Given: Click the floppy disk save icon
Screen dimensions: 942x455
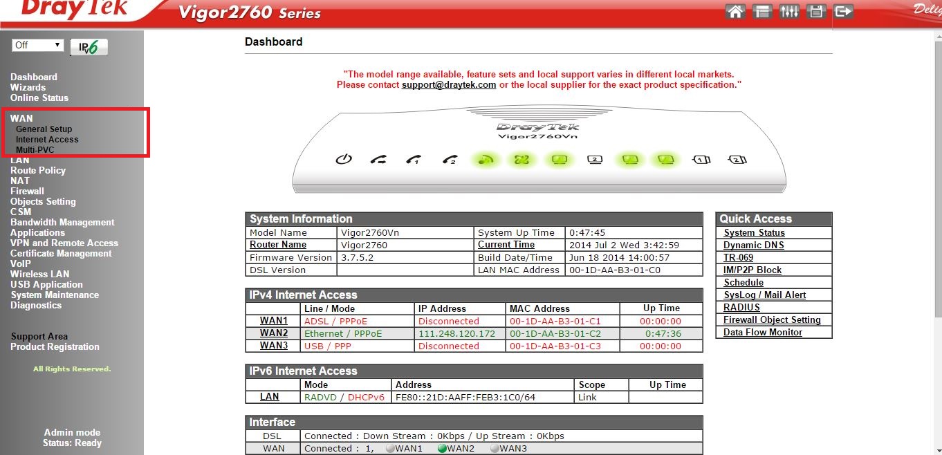Looking at the screenshot, I should pos(816,12).
